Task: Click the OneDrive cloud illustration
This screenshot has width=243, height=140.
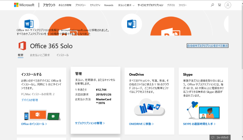Action: 149,107
